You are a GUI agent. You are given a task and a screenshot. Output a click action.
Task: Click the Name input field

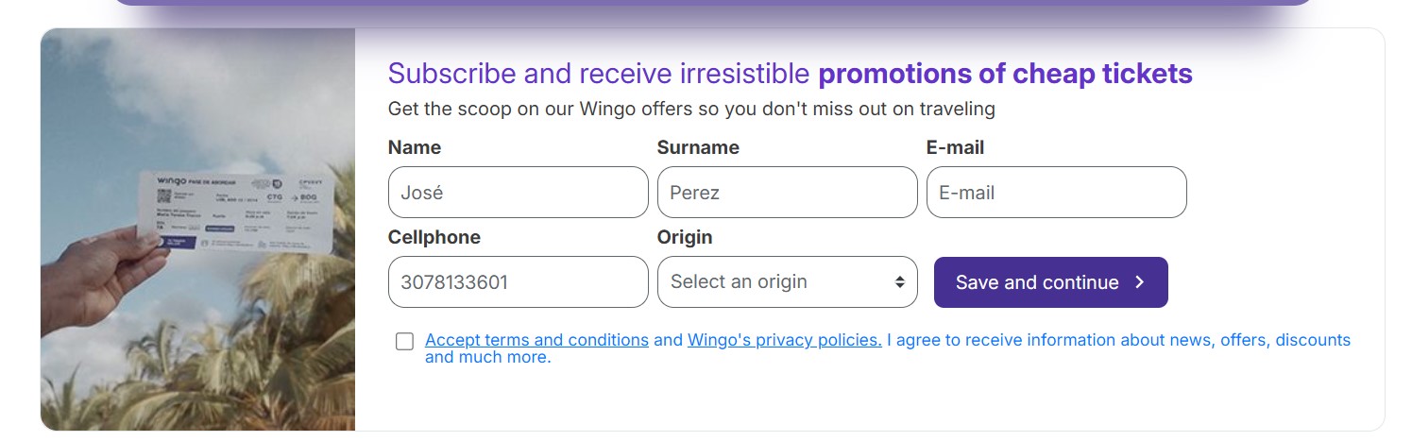pyautogui.click(x=518, y=193)
